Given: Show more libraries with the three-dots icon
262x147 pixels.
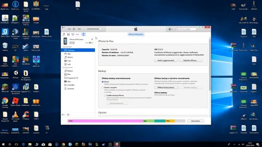Looking at the screenshot, I should 77,34.
